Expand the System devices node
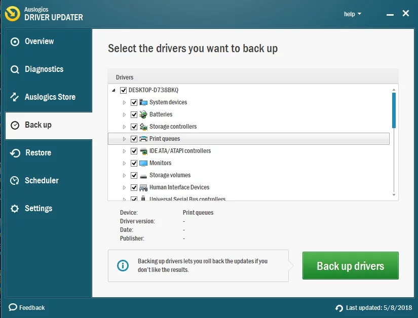This screenshot has height=318, width=418. [x=124, y=102]
